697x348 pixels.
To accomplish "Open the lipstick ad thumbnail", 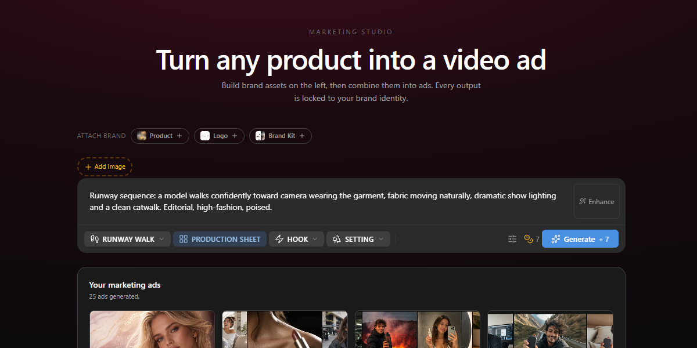I will (285, 329).
